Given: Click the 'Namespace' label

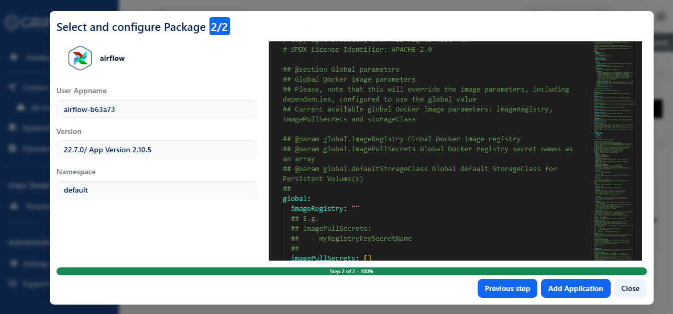Looking at the screenshot, I should point(76,172).
